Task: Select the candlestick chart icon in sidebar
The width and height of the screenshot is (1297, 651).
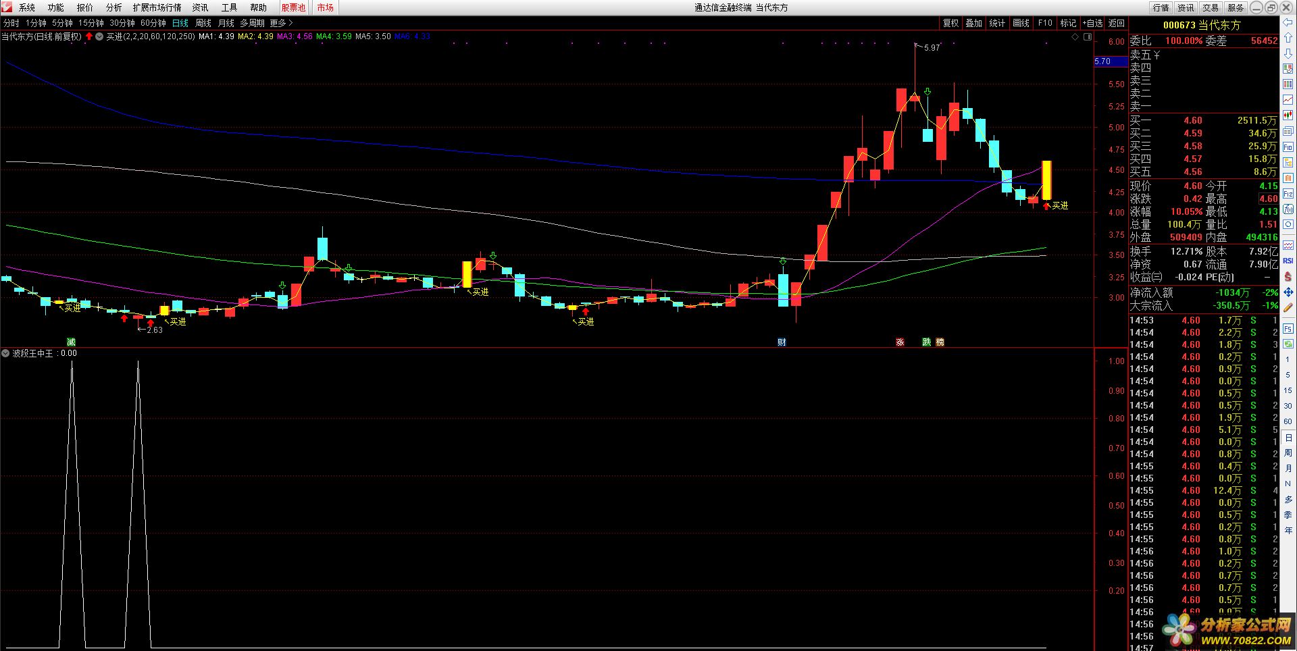Action: click(1288, 115)
